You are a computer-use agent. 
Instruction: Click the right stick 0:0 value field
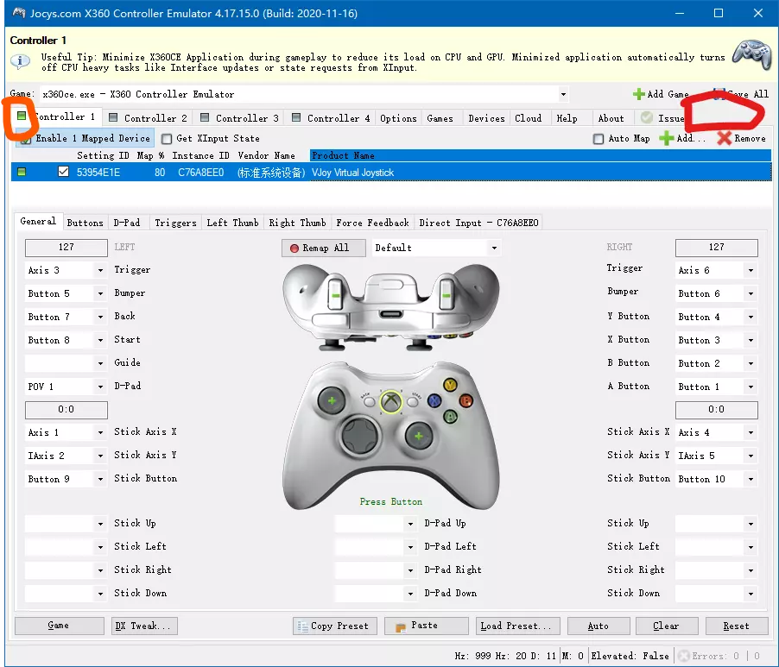(x=717, y=409)
